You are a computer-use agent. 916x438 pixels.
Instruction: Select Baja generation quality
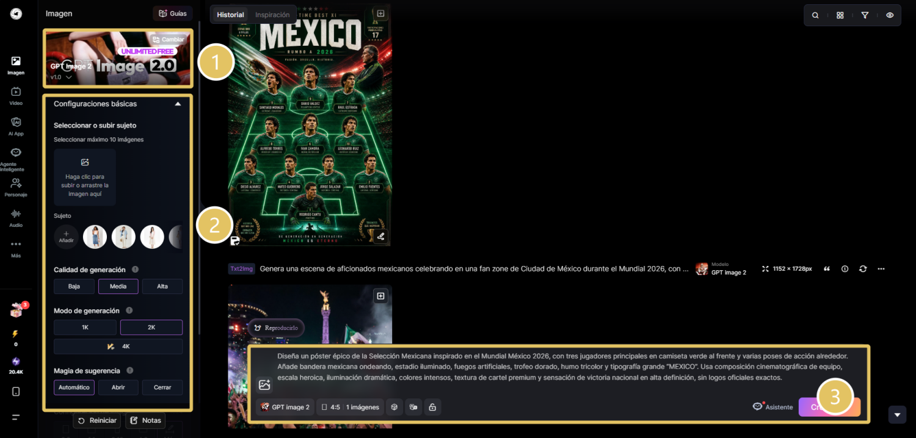coord(74,286)
